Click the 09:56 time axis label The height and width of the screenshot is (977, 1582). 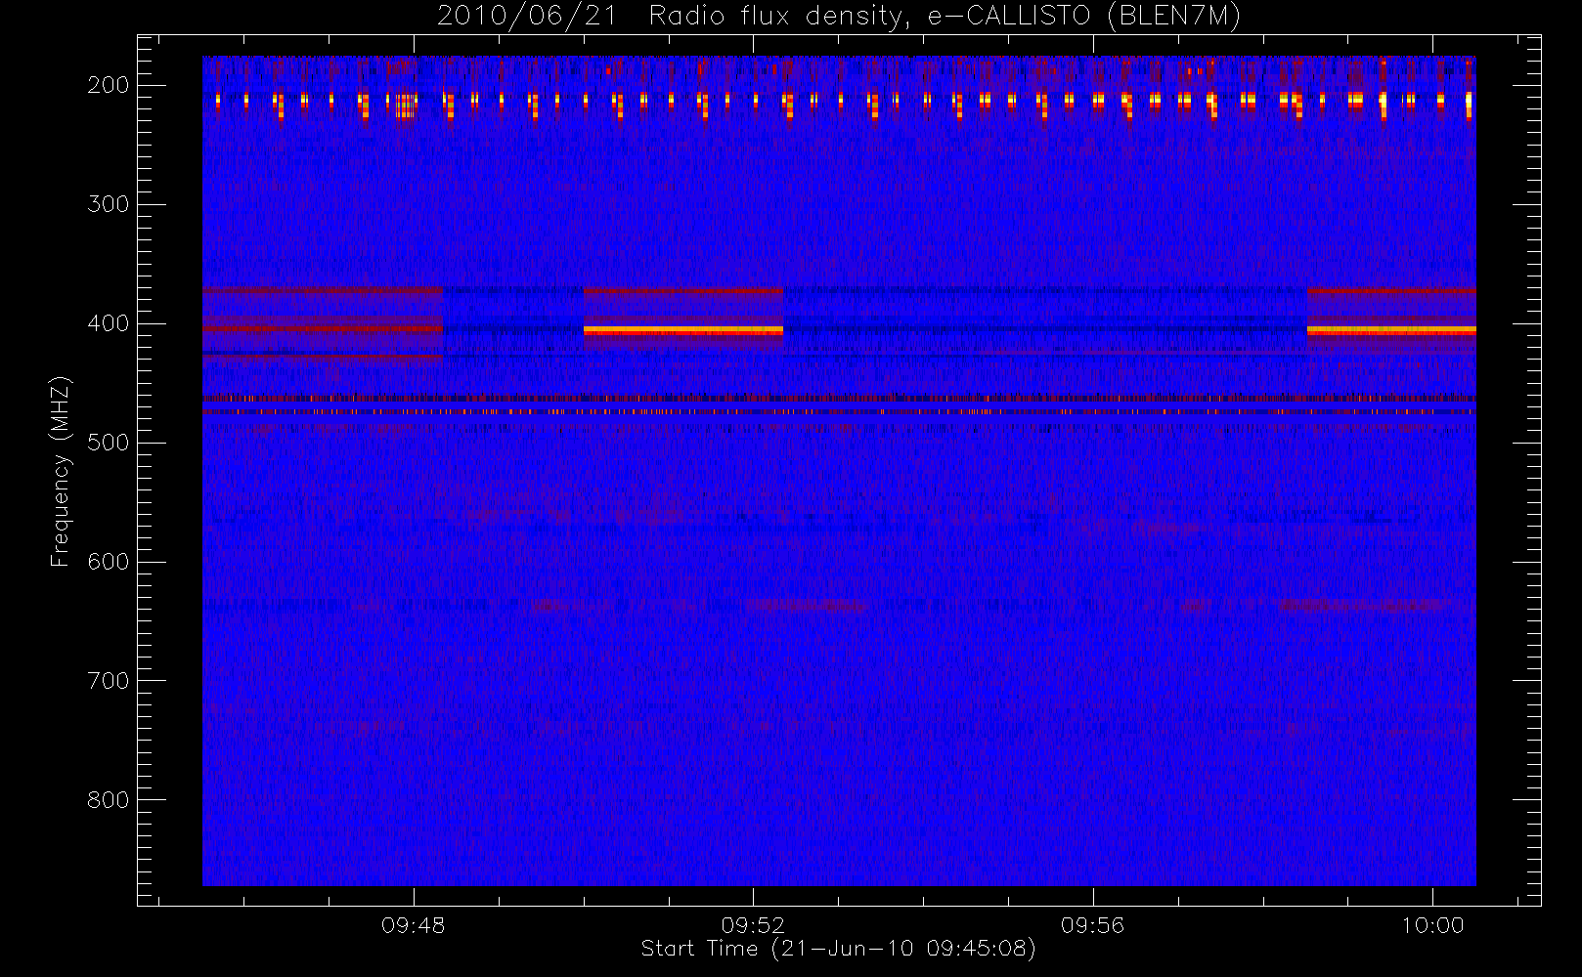click(1092, 925)
